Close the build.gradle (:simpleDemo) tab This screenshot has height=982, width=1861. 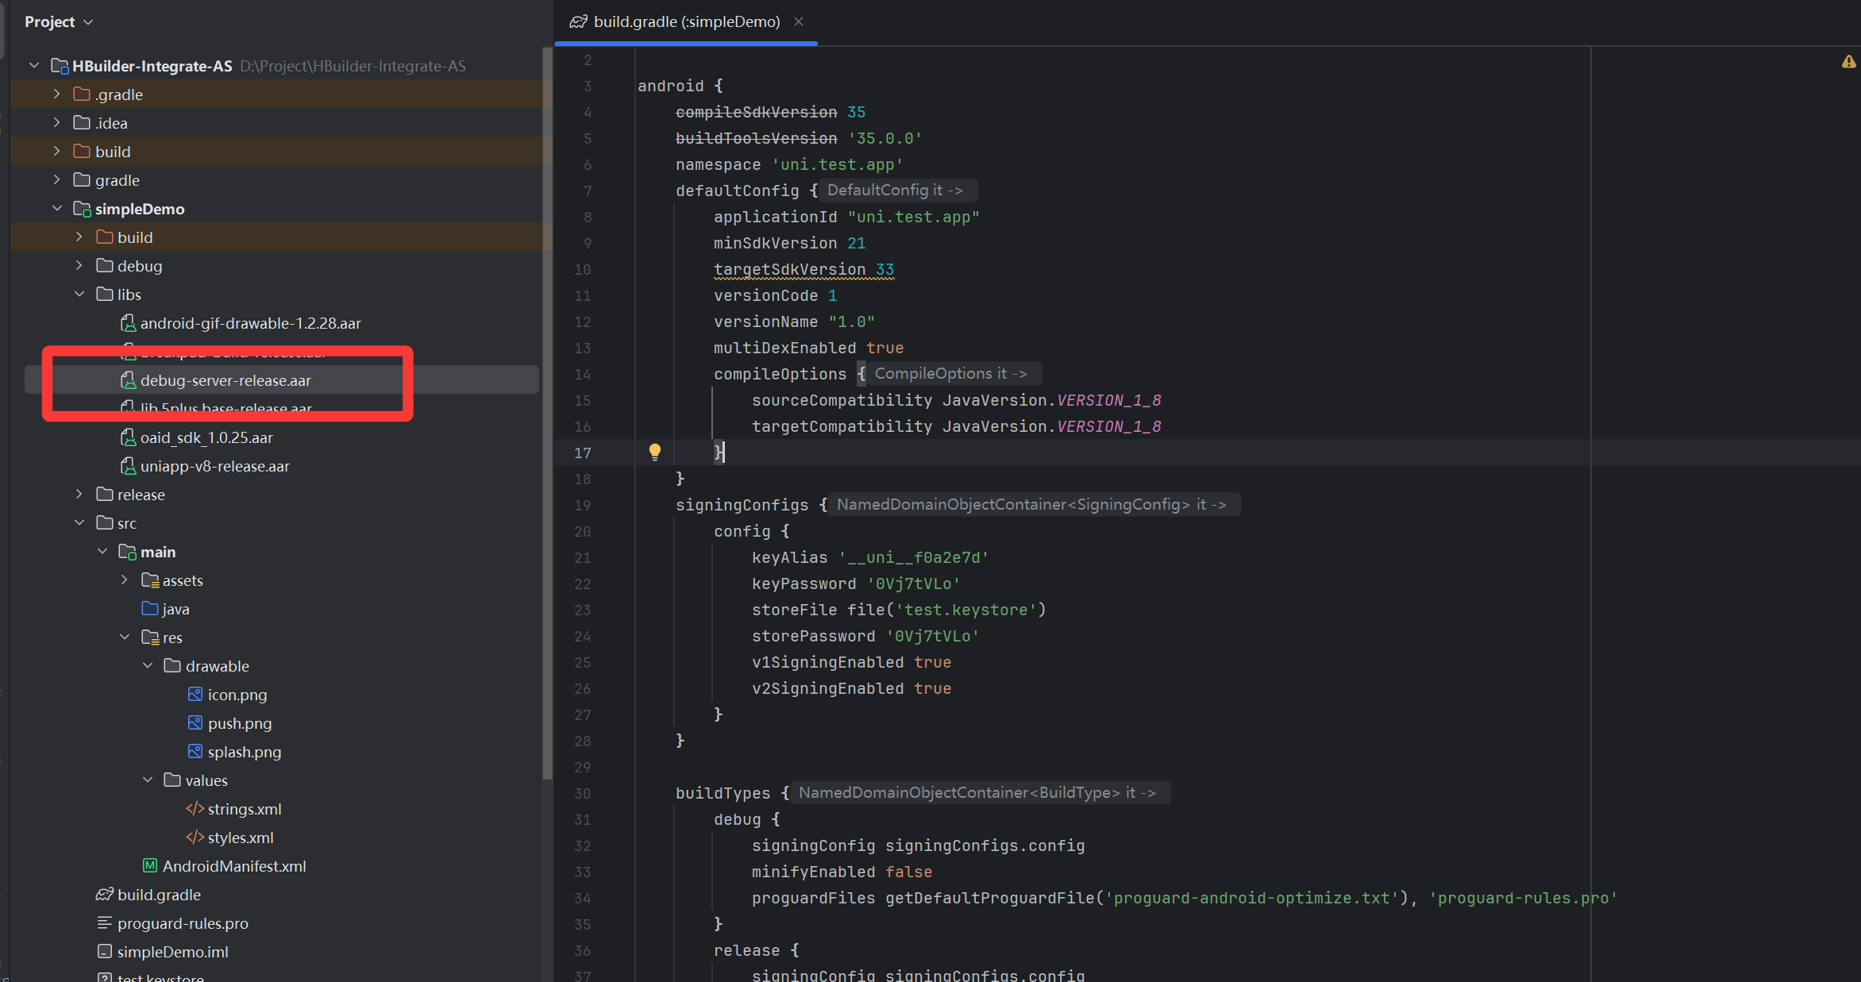799,21
